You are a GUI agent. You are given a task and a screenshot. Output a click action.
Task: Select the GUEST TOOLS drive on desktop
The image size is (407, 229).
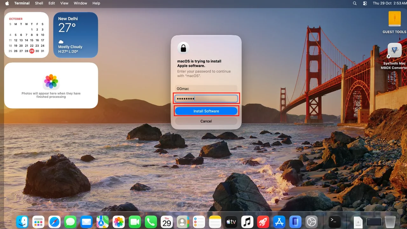coord(394,22)
